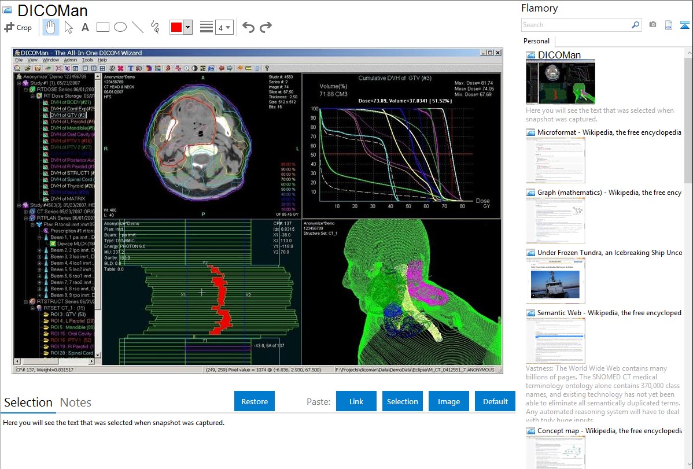Open the DICOMan snapshot thumbnail

pos(561,82)
